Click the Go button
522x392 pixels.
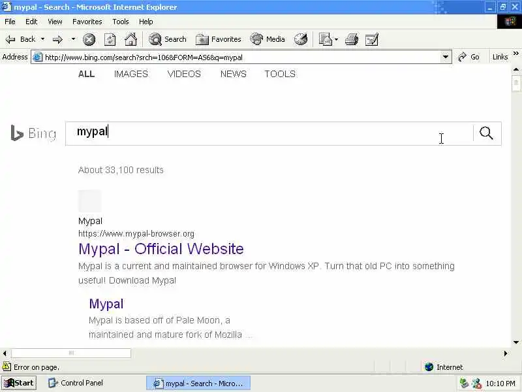point(468,57)
